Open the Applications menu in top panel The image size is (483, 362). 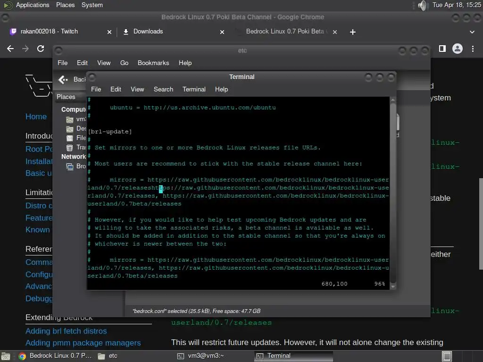pyautogui.click(x=33, y=5)
